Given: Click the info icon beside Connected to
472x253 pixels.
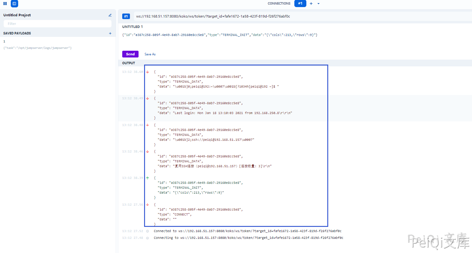Looking at the screenshot, I should (x=147, y=231).
